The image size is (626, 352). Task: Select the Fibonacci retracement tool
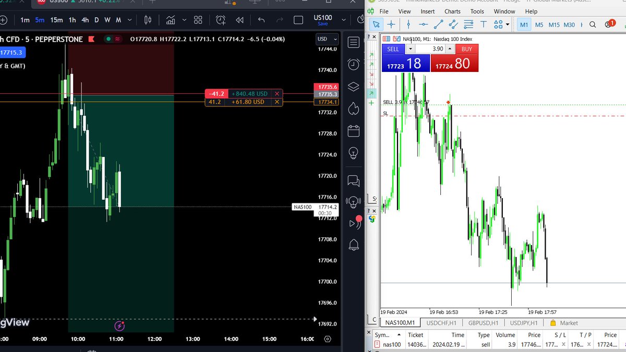point(468,25)
